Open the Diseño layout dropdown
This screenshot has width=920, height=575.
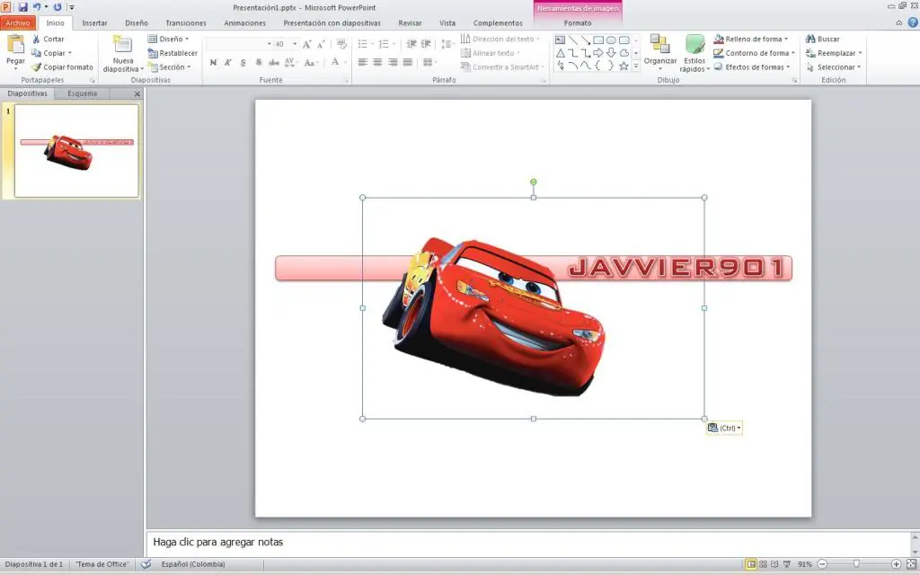pos(168,39)
